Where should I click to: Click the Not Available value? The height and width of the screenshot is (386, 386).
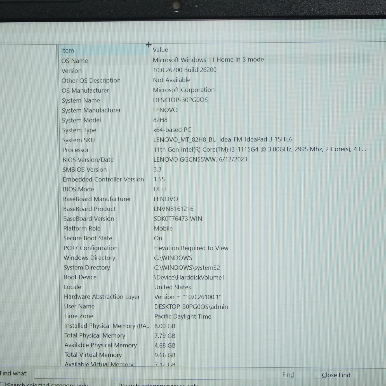(172, 80)
